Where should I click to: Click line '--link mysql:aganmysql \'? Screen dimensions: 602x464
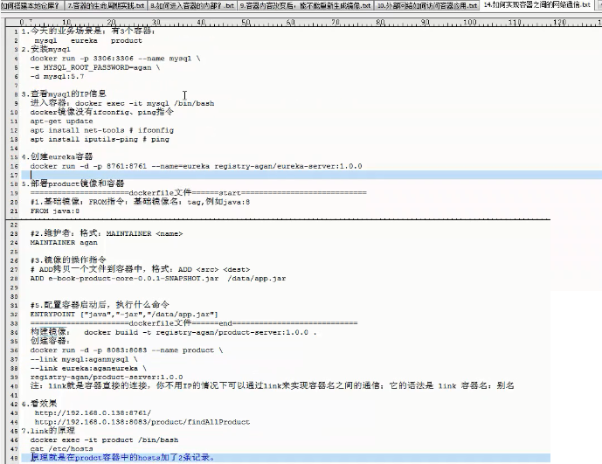84,359
